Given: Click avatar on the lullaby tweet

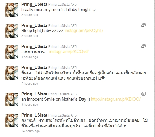Looking at the screenshot, I should 12,10.
